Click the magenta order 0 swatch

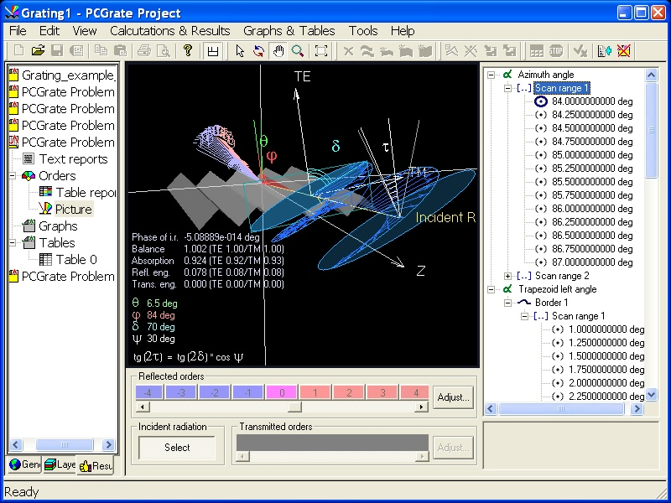[x=282, y=392]
